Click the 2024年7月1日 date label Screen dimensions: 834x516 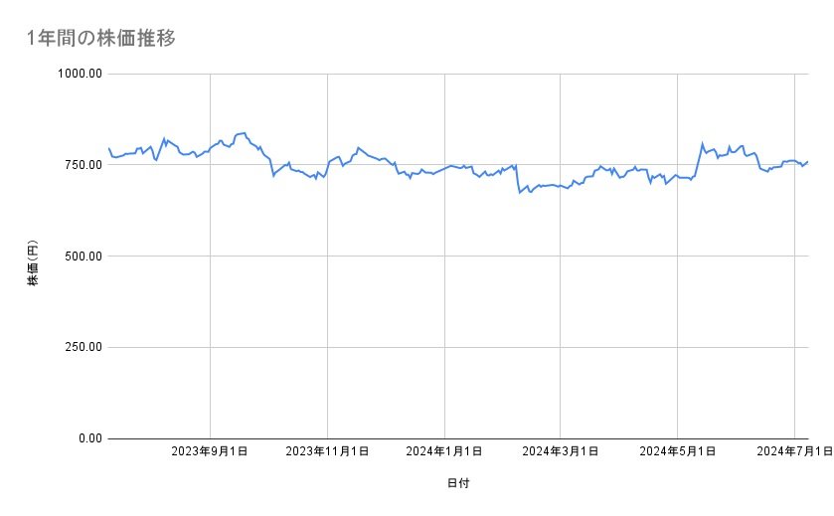(793, 452)
